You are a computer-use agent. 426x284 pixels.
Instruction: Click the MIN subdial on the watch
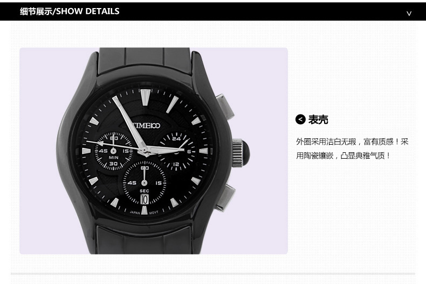114,151
